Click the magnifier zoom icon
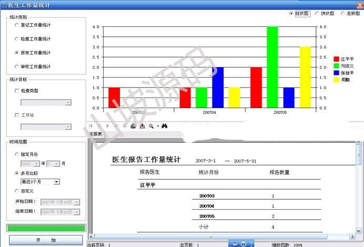364x247 pixels. 151,126
